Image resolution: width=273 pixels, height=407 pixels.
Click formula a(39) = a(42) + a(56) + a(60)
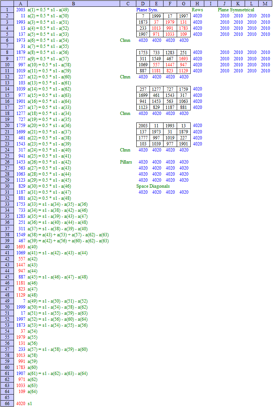click(68, 240)
